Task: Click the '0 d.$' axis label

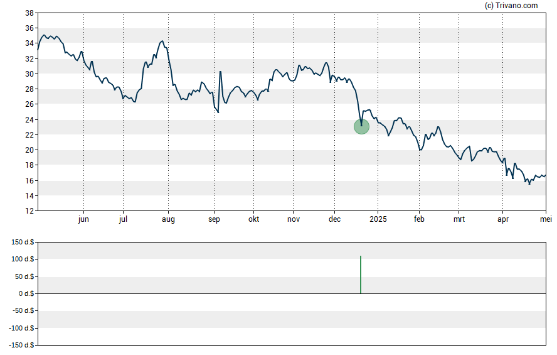Action: pos(26,293)
